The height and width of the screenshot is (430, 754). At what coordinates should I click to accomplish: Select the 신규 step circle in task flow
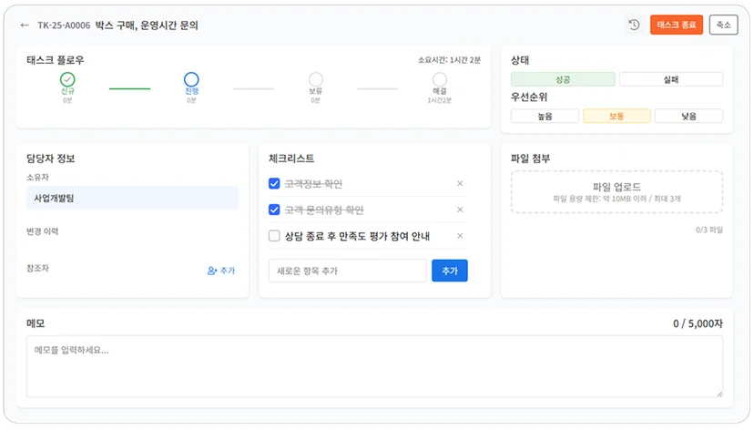coord(67,79)
